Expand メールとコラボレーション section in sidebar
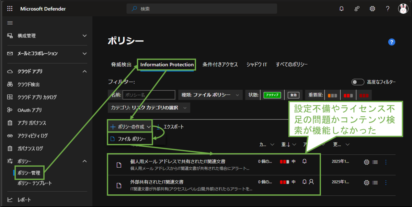The width and height of the screenshot is (412, 207). point(85,53)
